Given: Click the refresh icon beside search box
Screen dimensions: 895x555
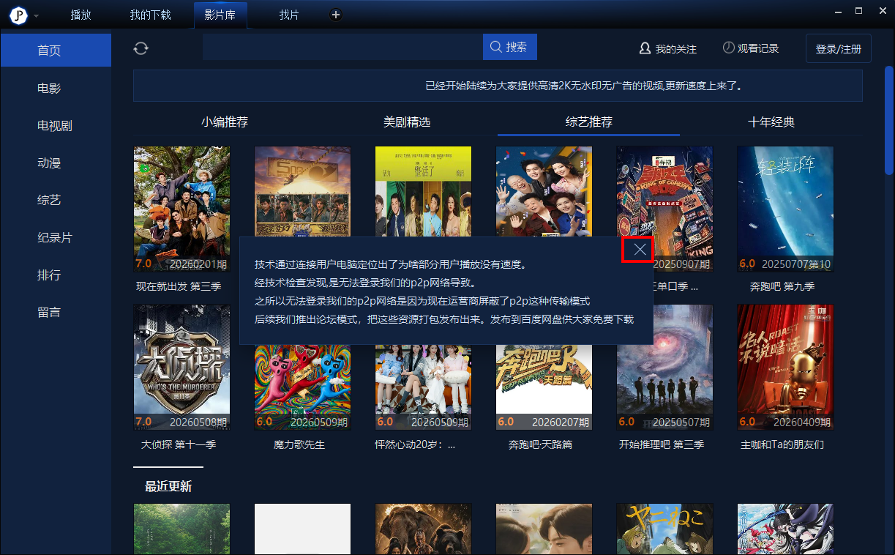Looking at the screenshot, I should pos(141,48).
